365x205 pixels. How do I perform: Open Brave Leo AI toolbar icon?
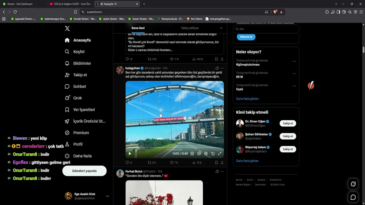tap(350, 12)
